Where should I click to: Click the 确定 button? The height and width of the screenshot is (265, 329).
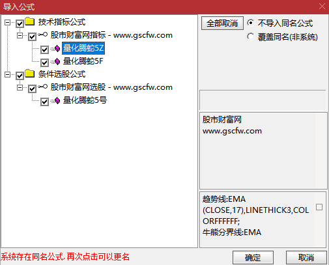[253, 258]
